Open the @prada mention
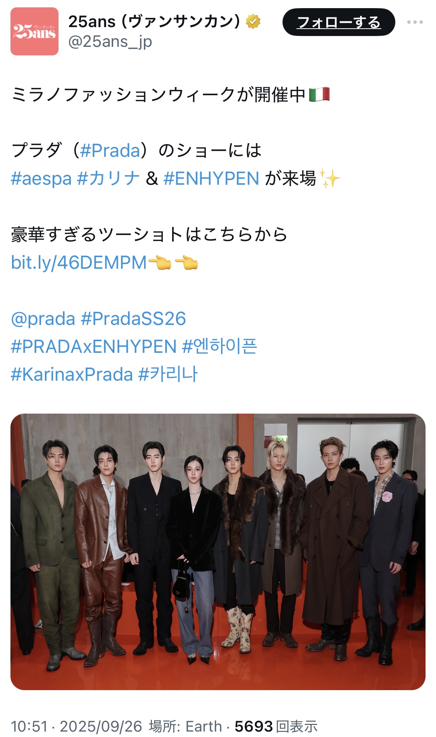 (43, 319)
